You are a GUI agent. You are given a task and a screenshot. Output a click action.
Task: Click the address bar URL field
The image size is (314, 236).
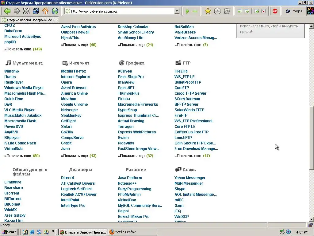coord(122,11)
